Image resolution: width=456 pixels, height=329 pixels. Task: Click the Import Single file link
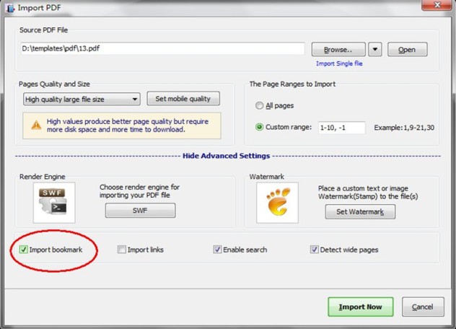click(x=339, y=63)
